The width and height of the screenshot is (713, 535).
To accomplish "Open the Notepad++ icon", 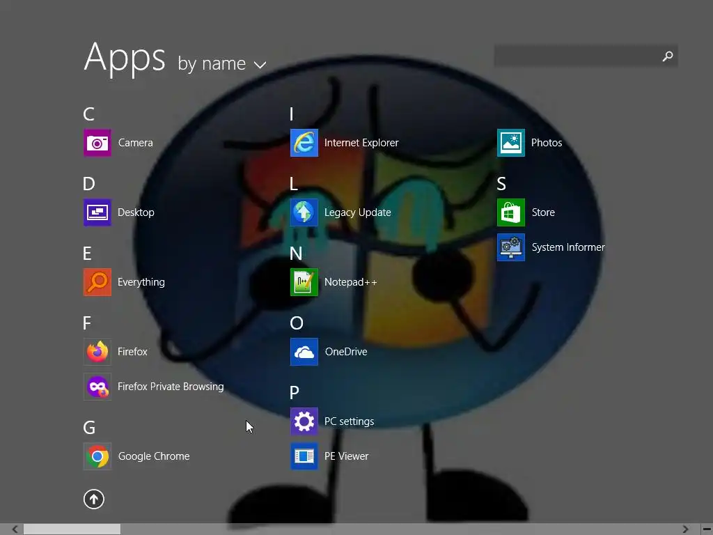I will point(304,282).
